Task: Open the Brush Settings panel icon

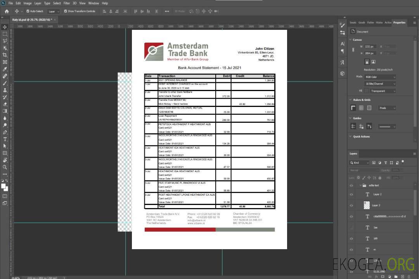Action: click(x=343, y=25)
